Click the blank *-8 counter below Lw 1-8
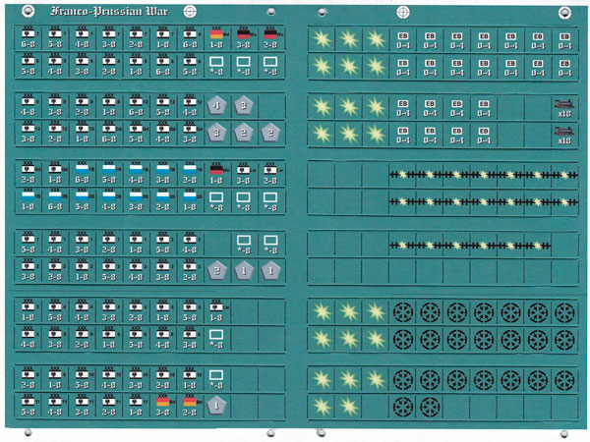This screenshot has width=590, height=442. (216, 338)
